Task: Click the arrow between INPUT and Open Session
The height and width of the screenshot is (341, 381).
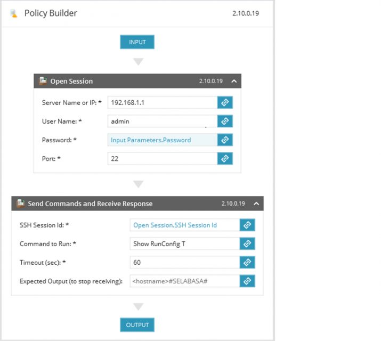Action: click(x=138, y=61)
